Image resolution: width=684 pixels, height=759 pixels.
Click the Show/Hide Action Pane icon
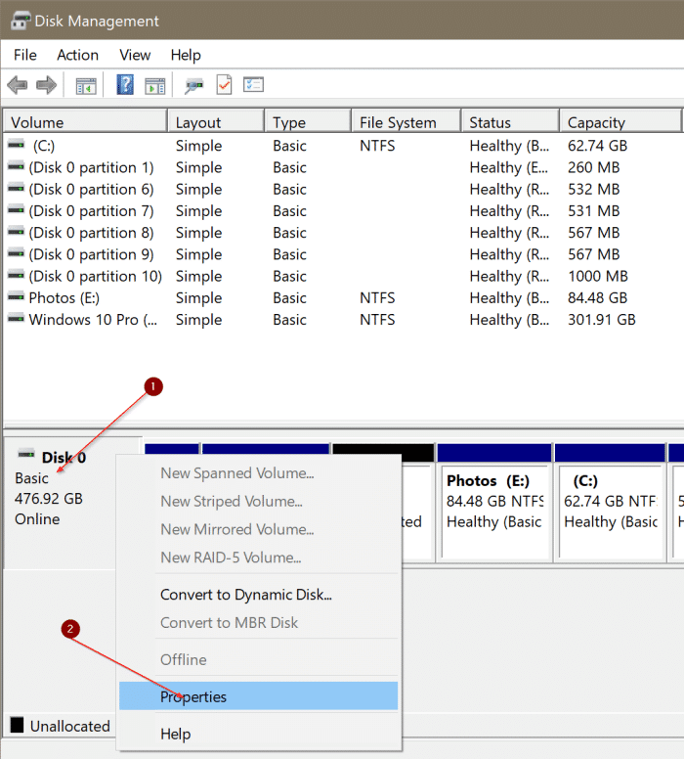[154, 86]
